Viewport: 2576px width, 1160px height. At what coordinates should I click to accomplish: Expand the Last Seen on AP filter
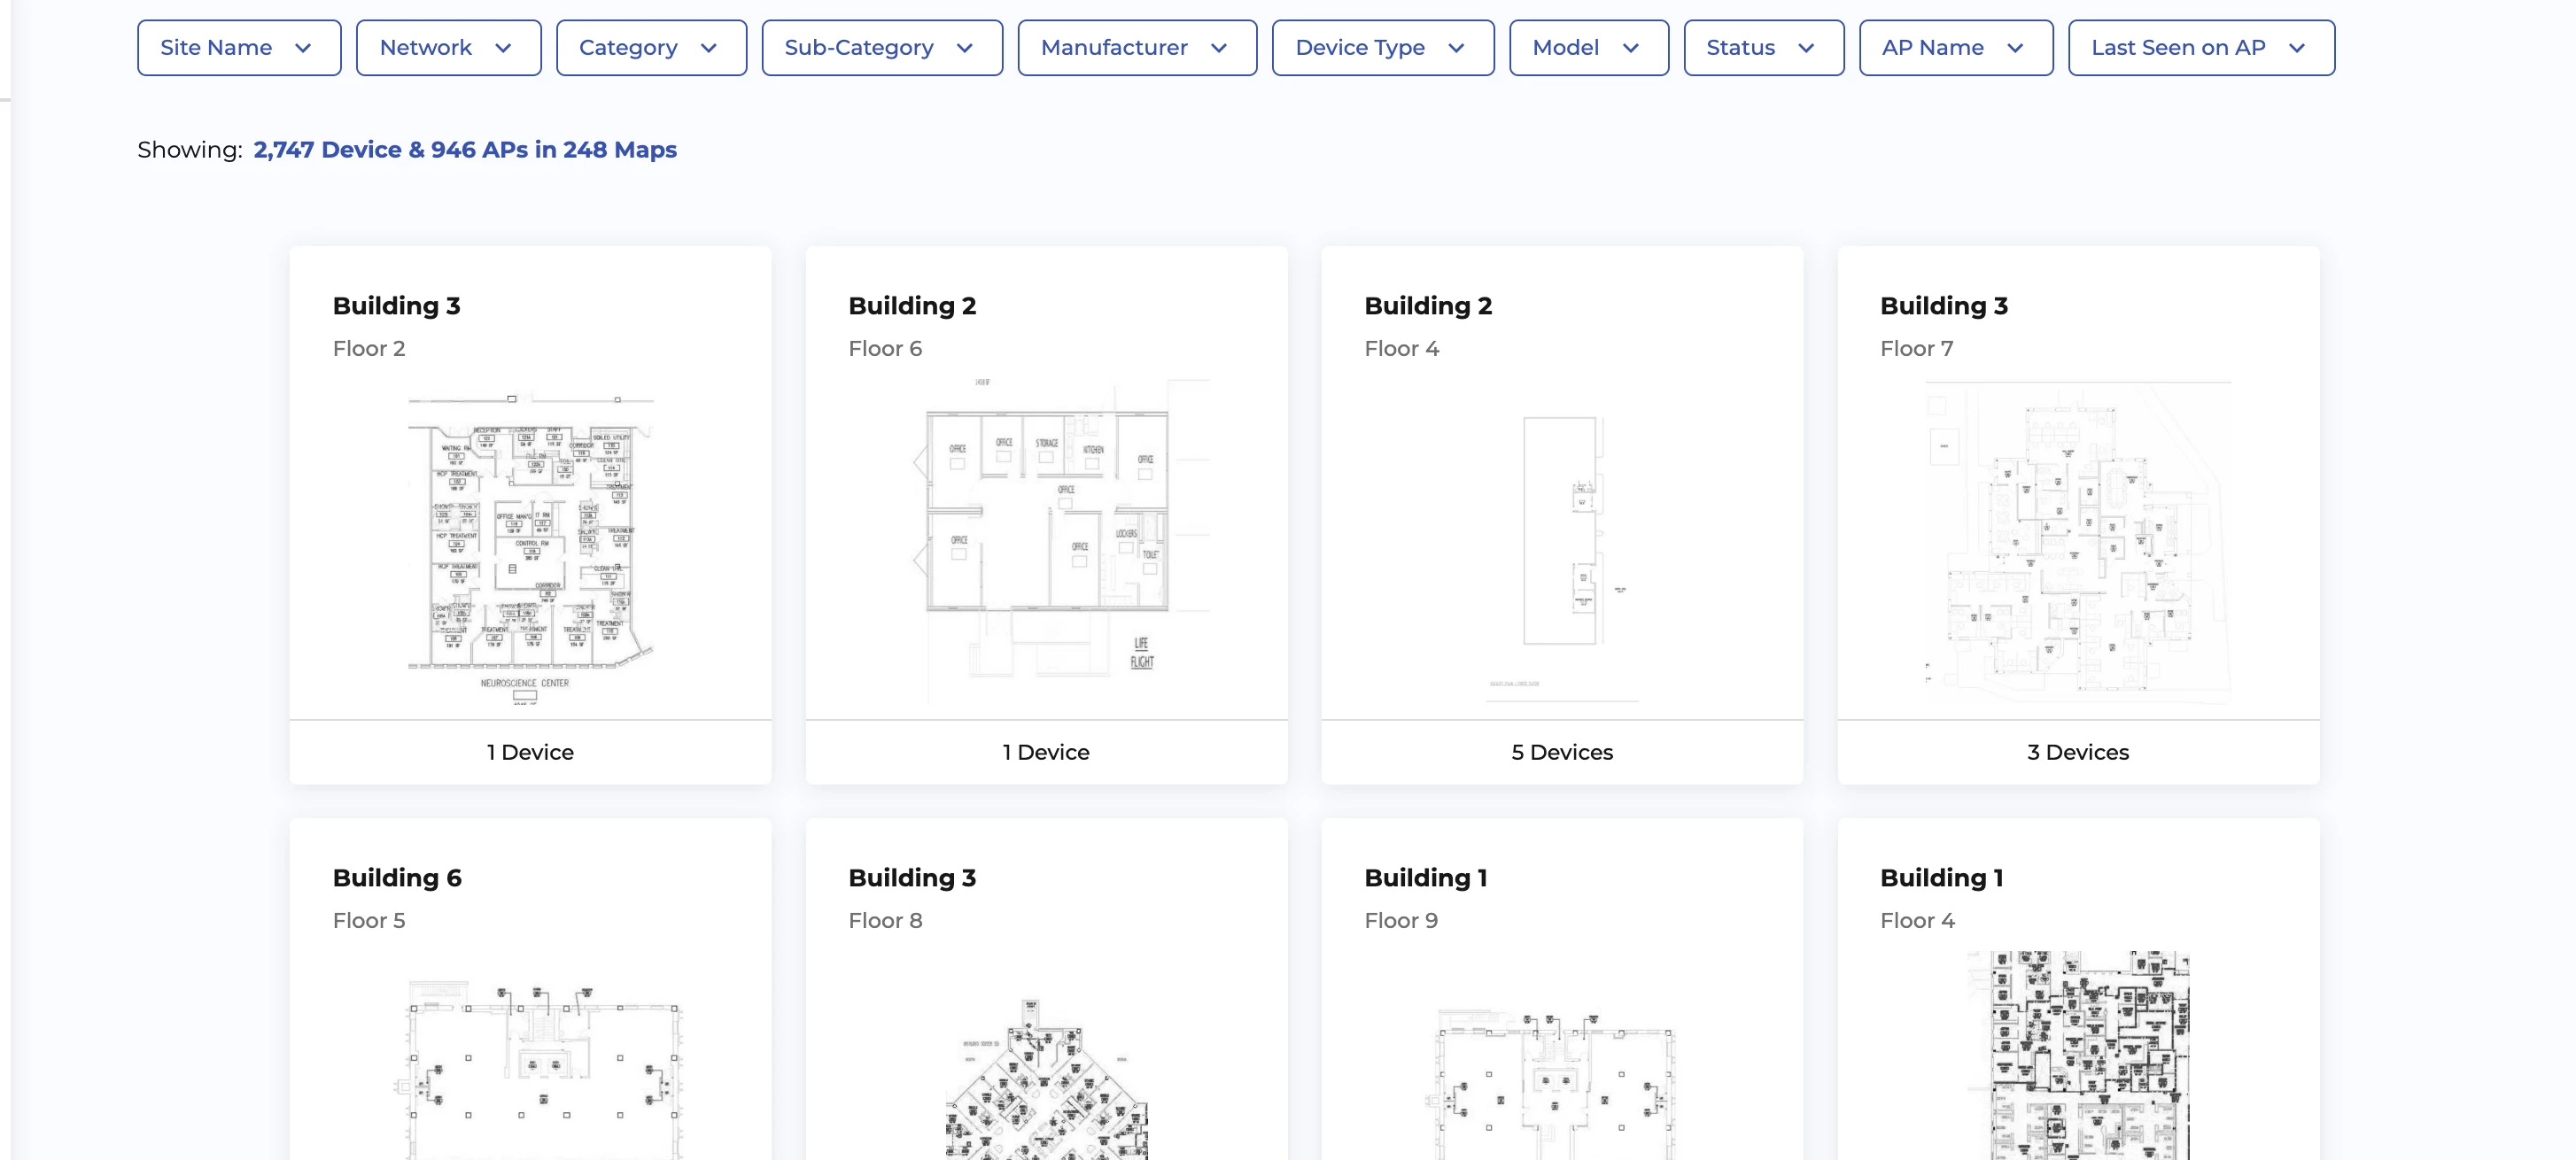point(2200,48)
